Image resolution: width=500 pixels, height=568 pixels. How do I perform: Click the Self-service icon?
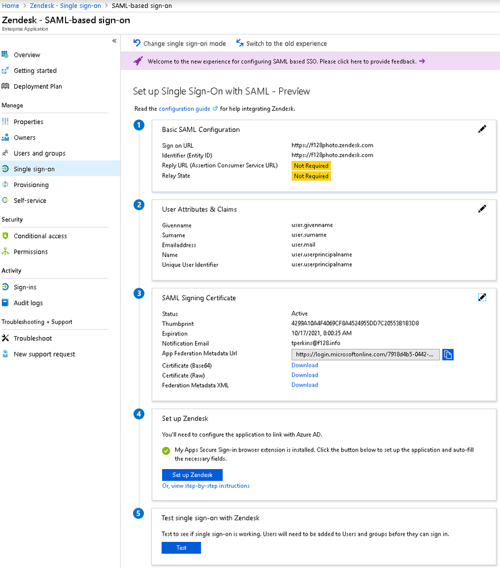5,200
